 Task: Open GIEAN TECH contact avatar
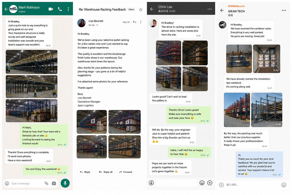coord(223,25)
